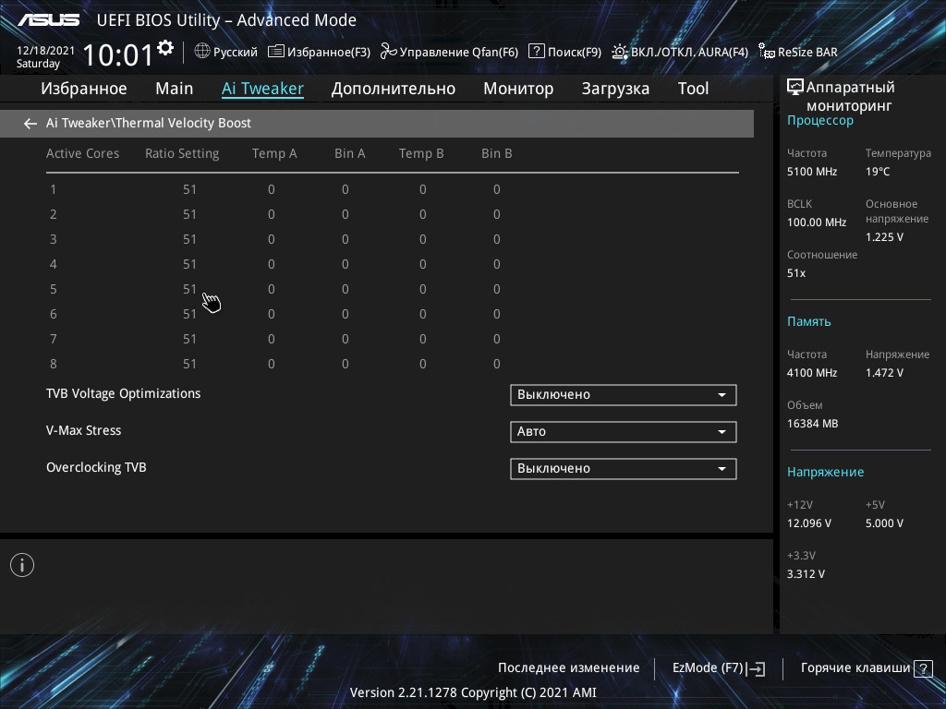Click the Поиск(F9) question mark icon
The image size is (946, 709).
tap(537, 52)
